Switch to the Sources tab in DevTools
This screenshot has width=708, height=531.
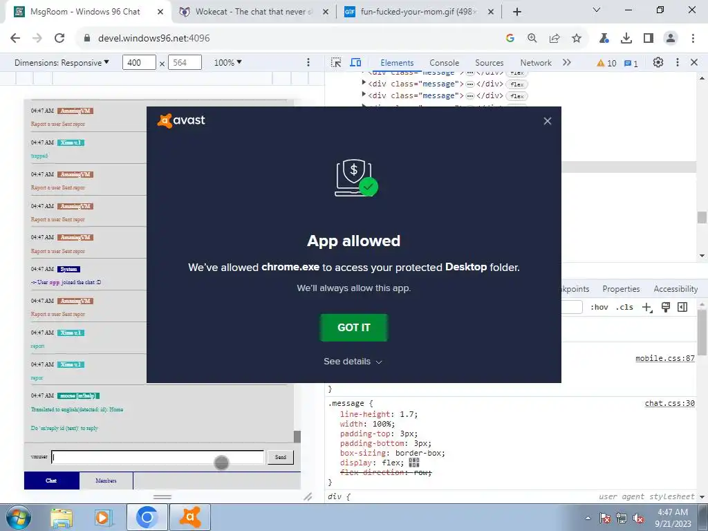point(489,63)
